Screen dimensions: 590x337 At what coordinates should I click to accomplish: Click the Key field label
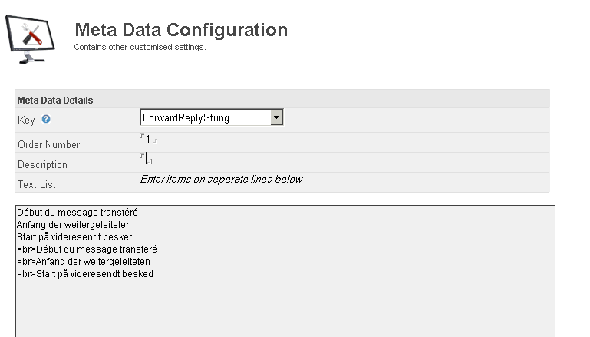point(26,120)
